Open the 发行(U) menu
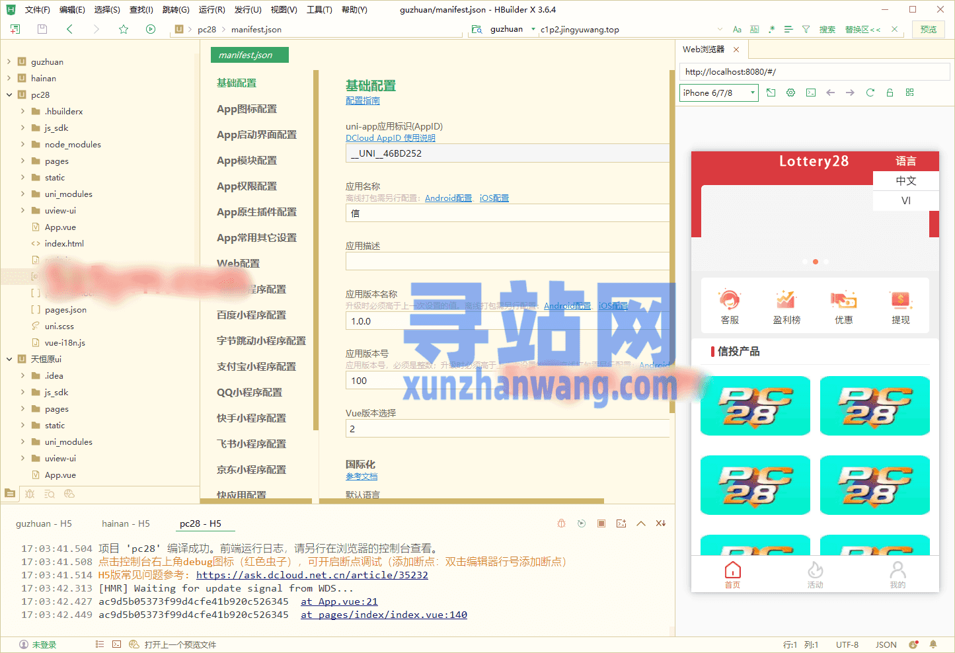The width and height of the screenshot is (955, 653). [x=248, y=10]
